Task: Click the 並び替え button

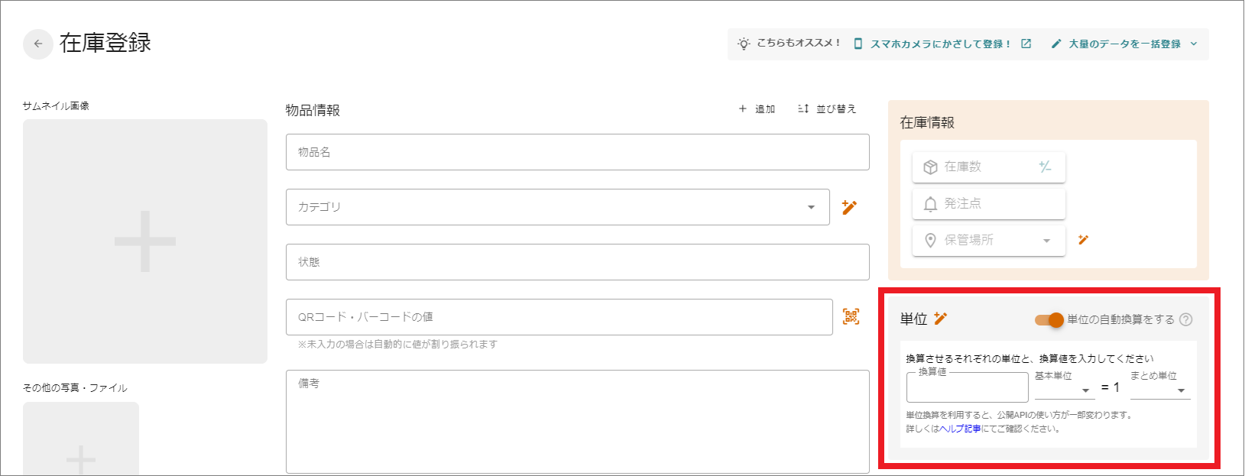Action: tap(827, 109)
